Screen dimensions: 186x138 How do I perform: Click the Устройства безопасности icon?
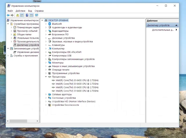click(x=50, y=105)
